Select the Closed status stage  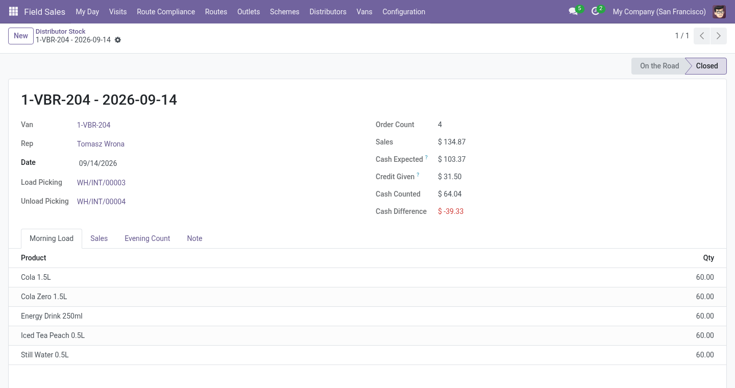tap(707, 66)
